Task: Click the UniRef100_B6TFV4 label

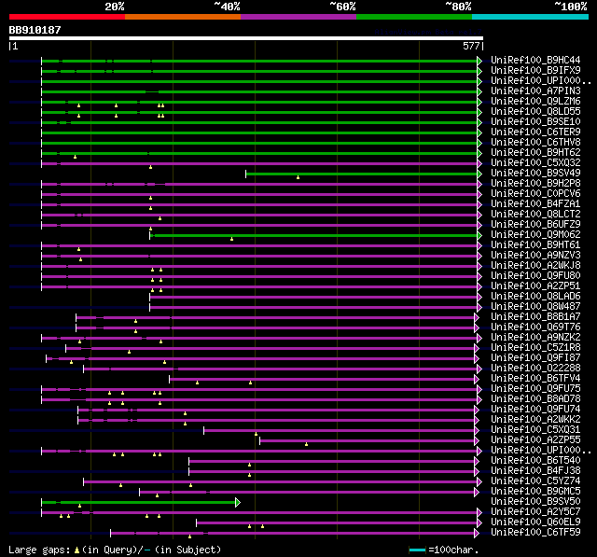Action: [x=535, y=379]
